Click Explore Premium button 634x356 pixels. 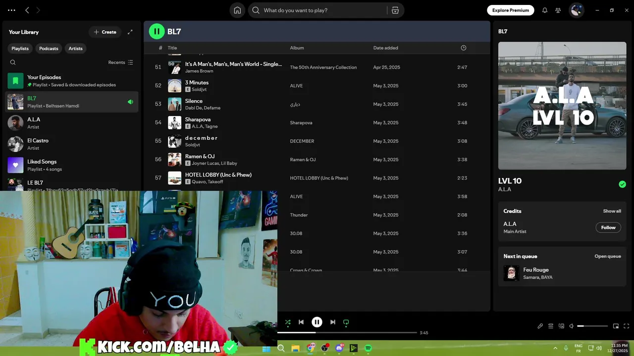(x=511, y=10)
